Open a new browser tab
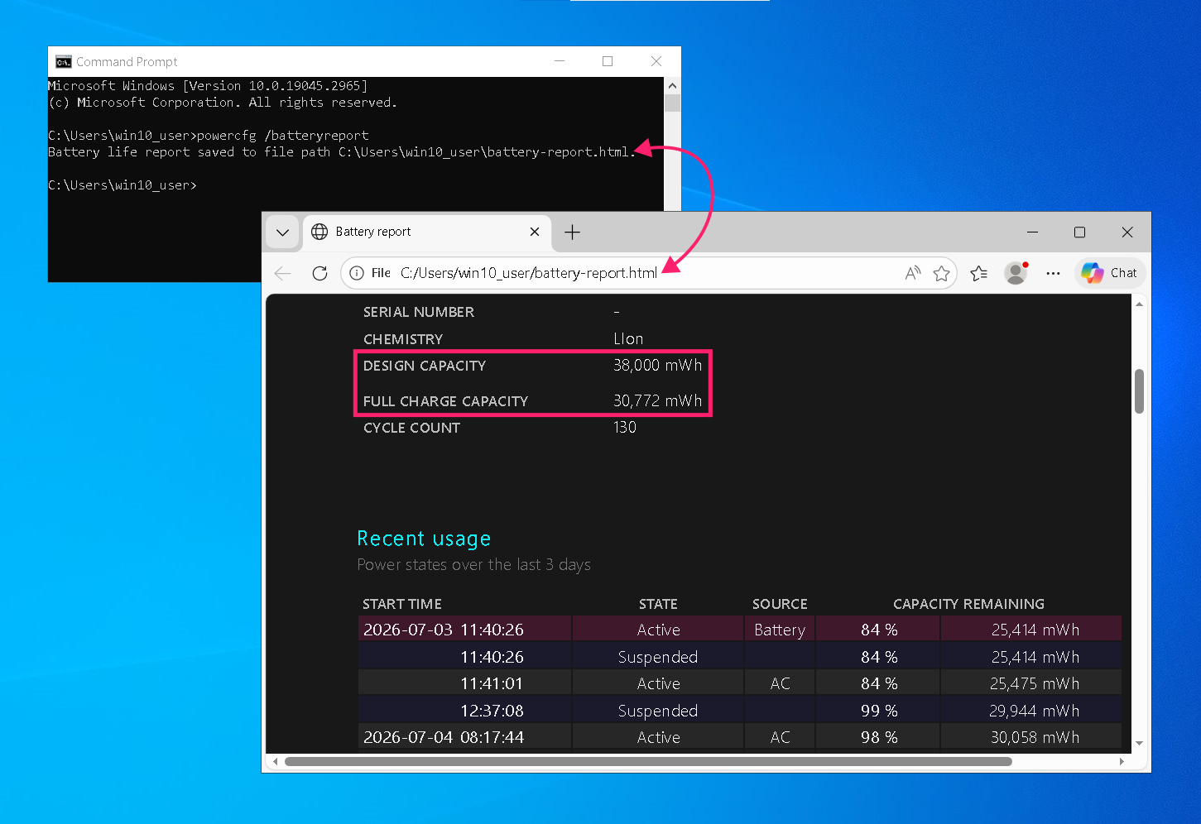 pos(572,232)
